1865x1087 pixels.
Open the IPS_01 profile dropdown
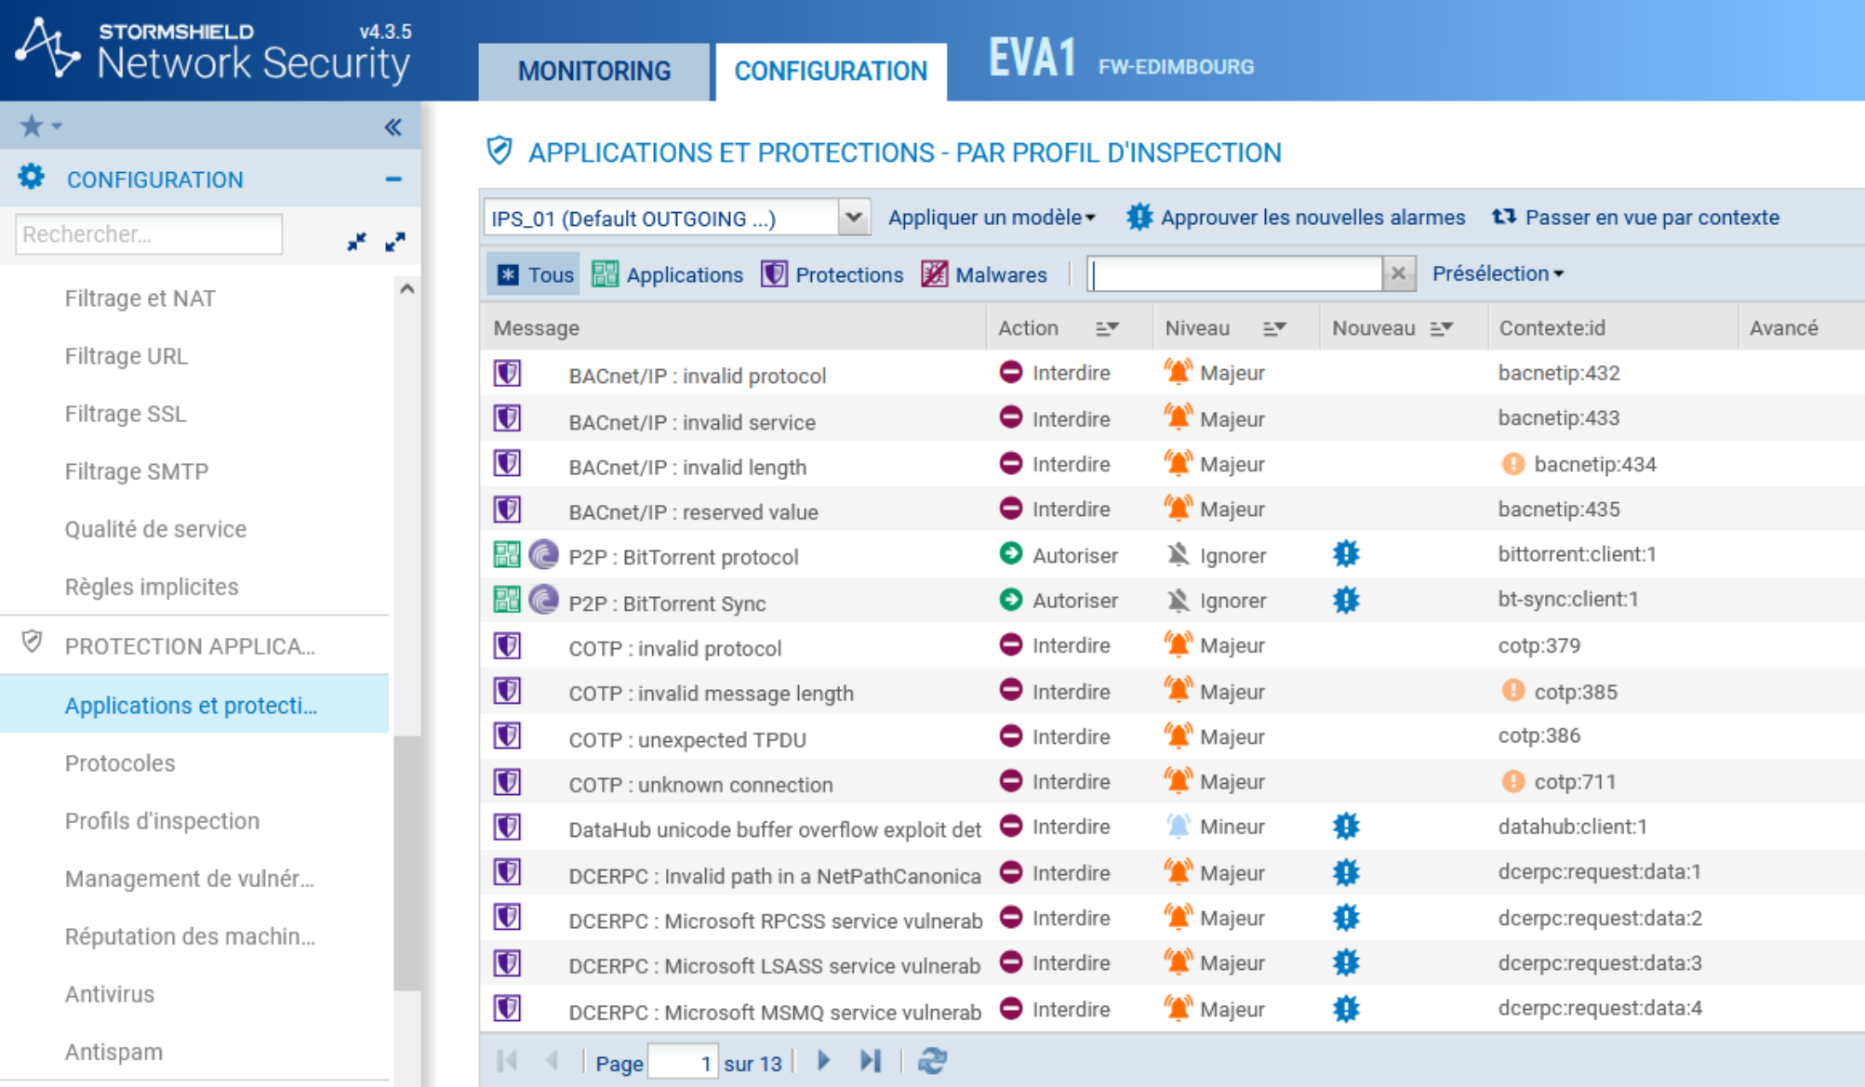coord(853,218)
